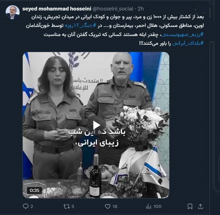Click the view count showing 100
The height and width of the screenshot is (215, 220).
tap(157, 207)
